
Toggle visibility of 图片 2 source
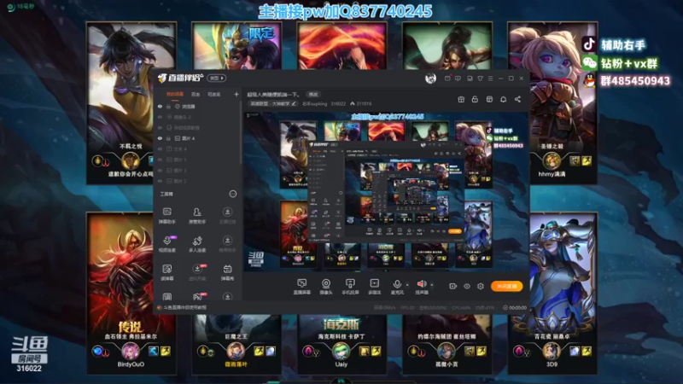160,181
